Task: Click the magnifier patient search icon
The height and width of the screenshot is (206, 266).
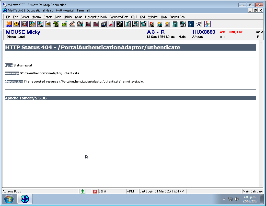Action: pyautogui.click(x=32, y=24)
